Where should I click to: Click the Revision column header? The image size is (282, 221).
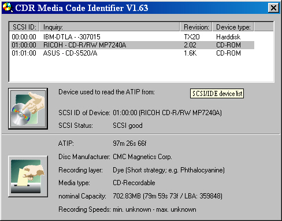(196, 27)
